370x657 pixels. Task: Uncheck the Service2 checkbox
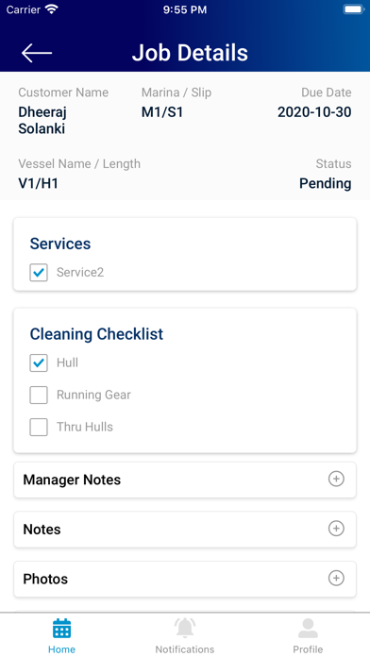pyautogui.click(x=39, y=273)
